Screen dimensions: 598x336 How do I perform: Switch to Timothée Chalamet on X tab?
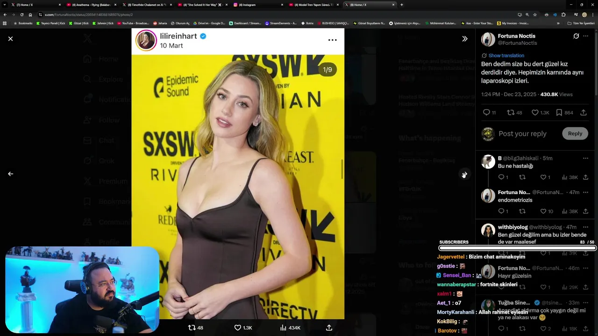[x=147, y=5]
